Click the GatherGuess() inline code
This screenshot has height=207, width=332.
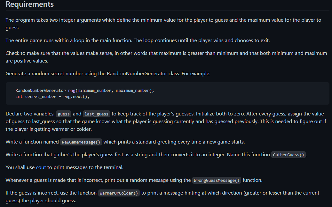click(x=289, y=155)
